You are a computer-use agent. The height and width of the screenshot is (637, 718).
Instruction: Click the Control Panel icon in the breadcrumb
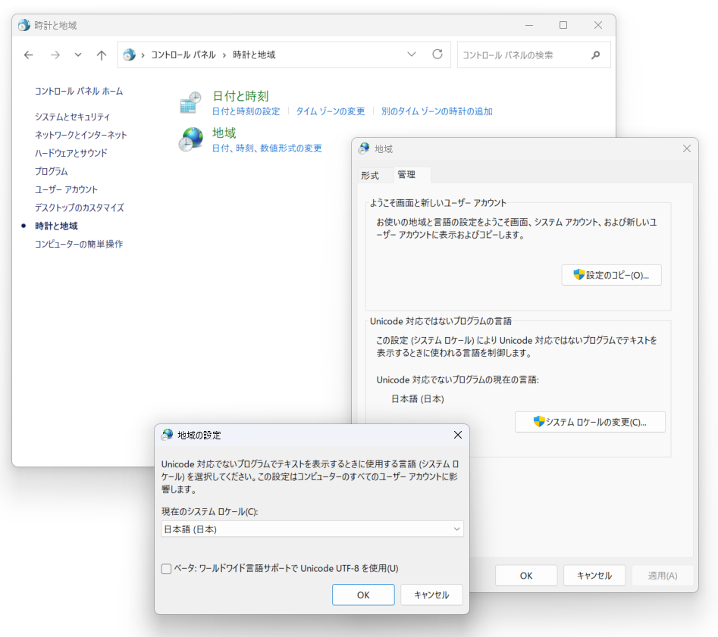coord(128,55)
